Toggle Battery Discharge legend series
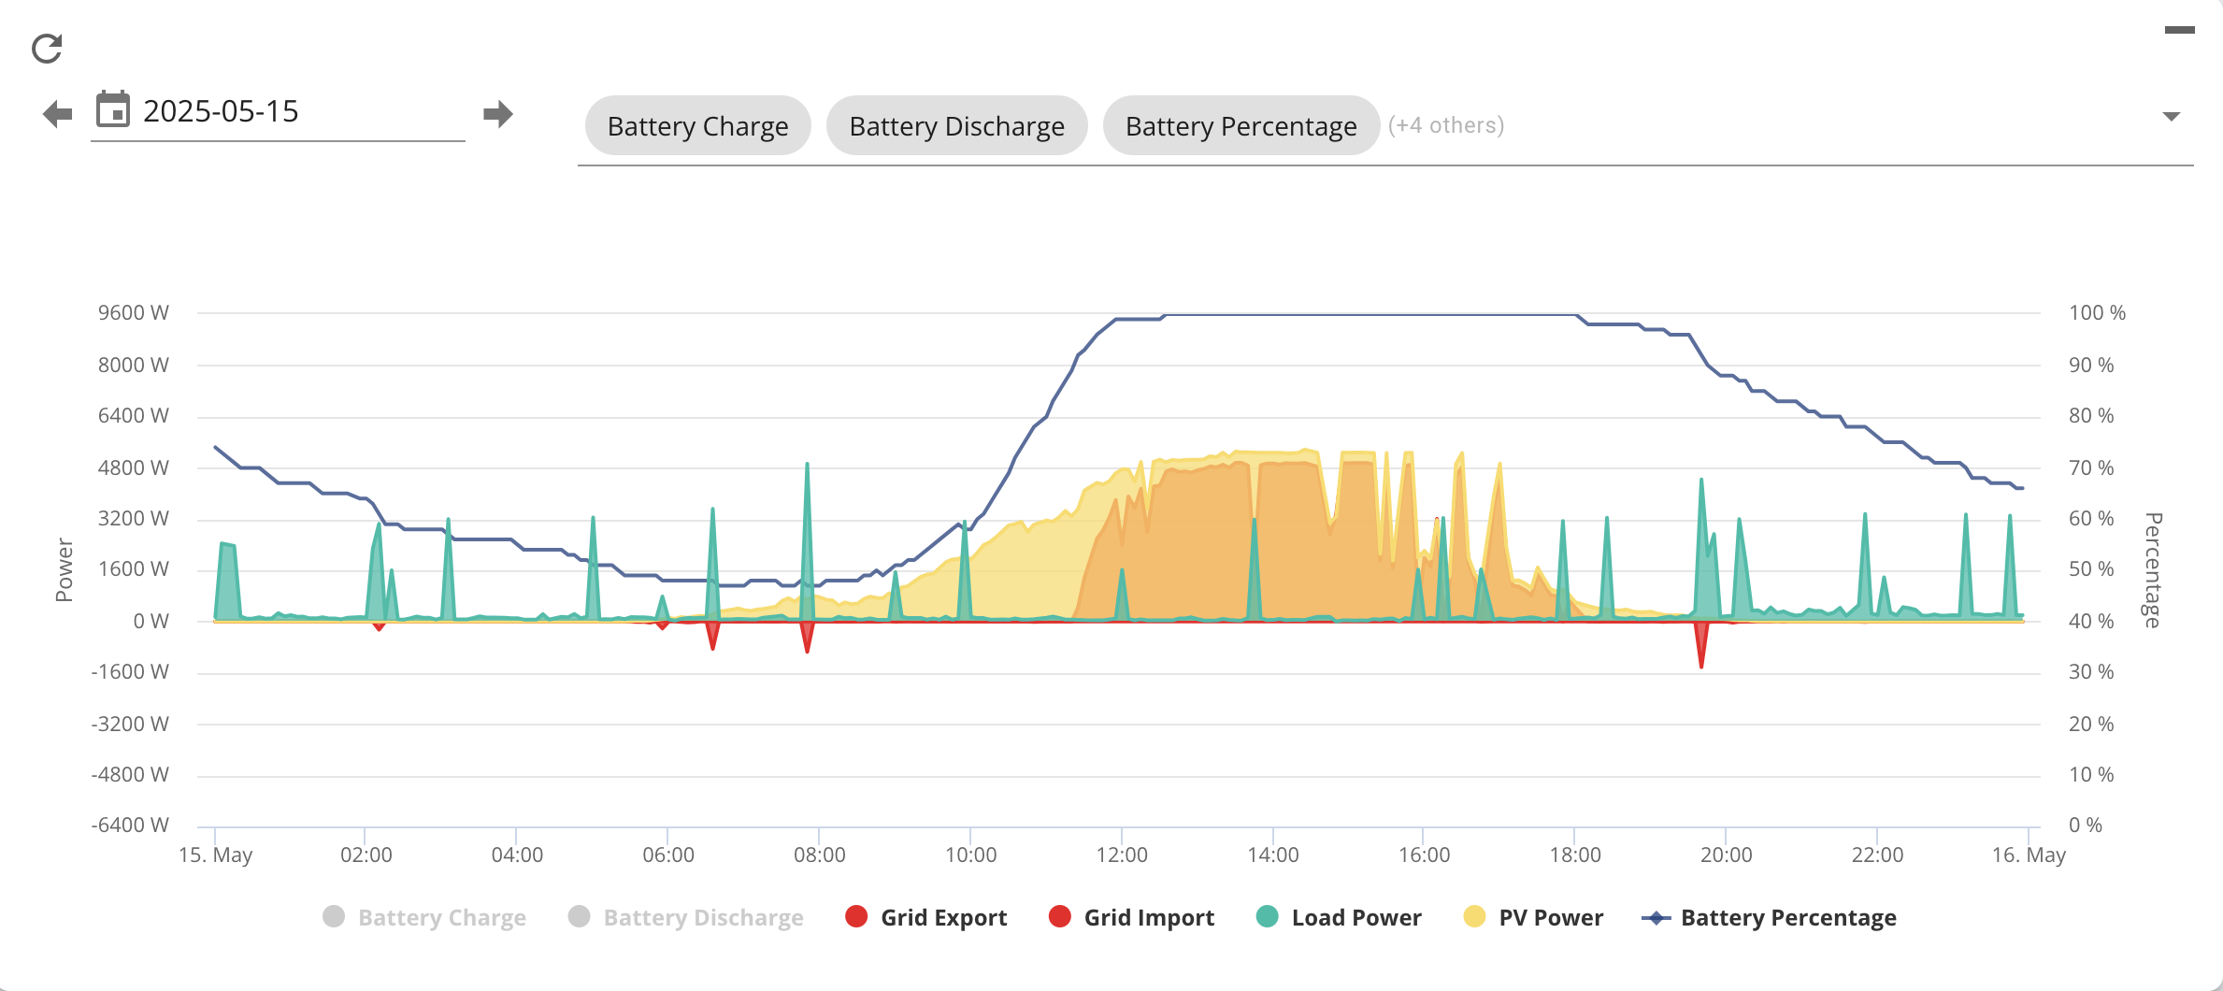This screenshot has width=2223, height=991. (x=686, y=917)
